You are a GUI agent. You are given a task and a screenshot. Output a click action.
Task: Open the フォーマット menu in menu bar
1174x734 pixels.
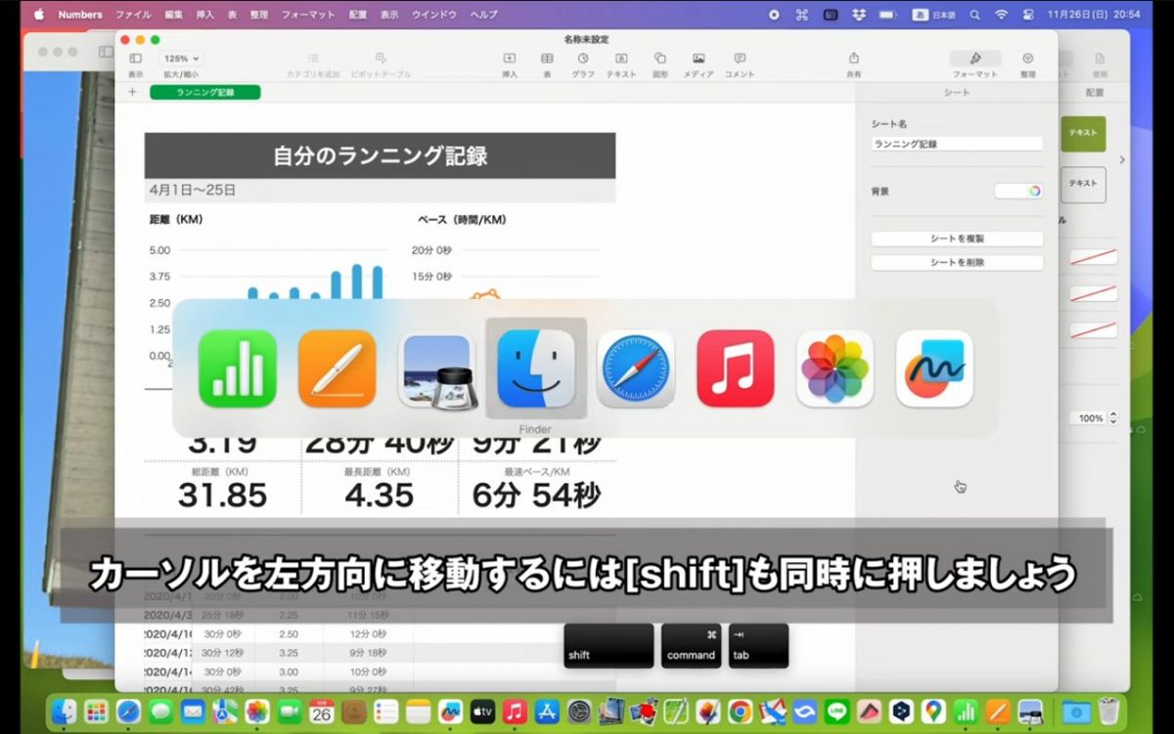(308, 15)
